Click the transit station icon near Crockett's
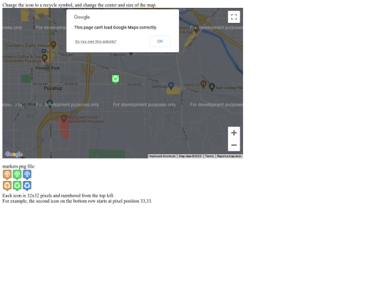The height and width of the screenshot is (289, 385). (43, 51)
